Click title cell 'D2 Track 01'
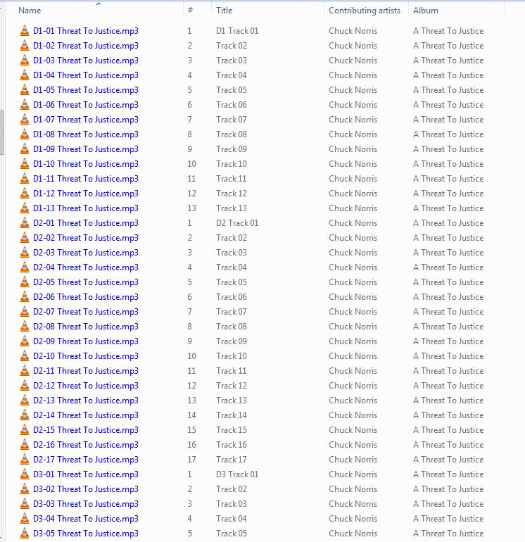Viewport: 525px width, 542px height. tap(237, 223)
